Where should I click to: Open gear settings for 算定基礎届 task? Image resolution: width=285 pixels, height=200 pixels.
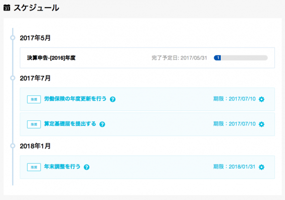tap(261, 124)
